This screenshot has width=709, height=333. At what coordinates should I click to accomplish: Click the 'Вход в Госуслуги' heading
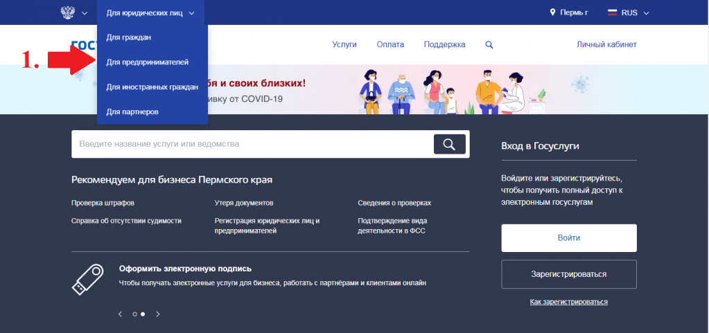click(541, 146)
